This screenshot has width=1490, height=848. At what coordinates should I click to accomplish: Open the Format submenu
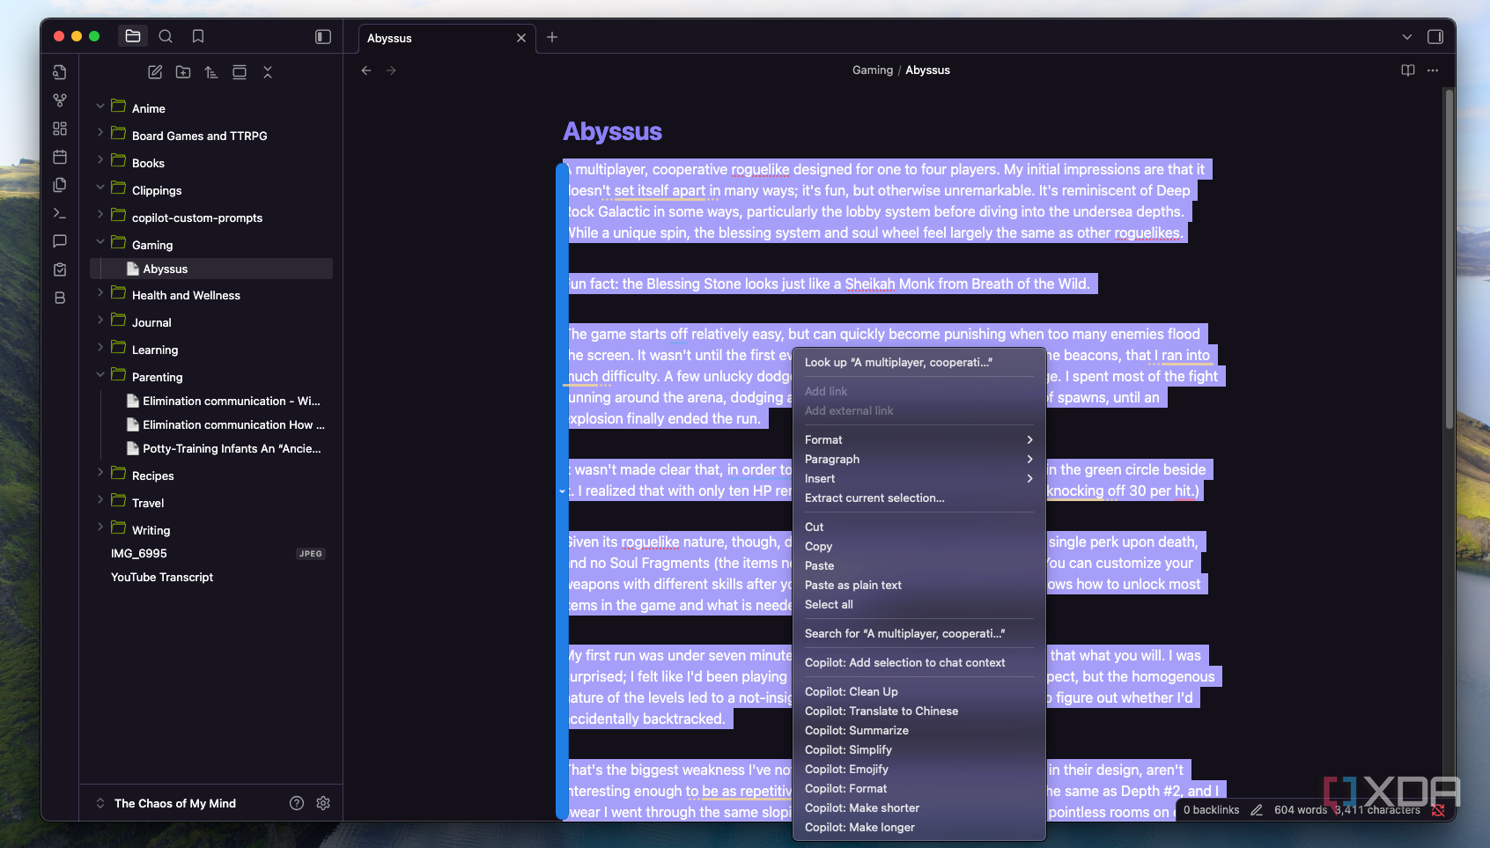coord(918,439)
